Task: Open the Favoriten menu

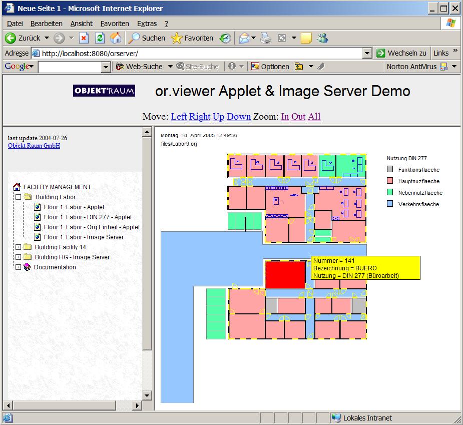Action: [x=115, y=24]
